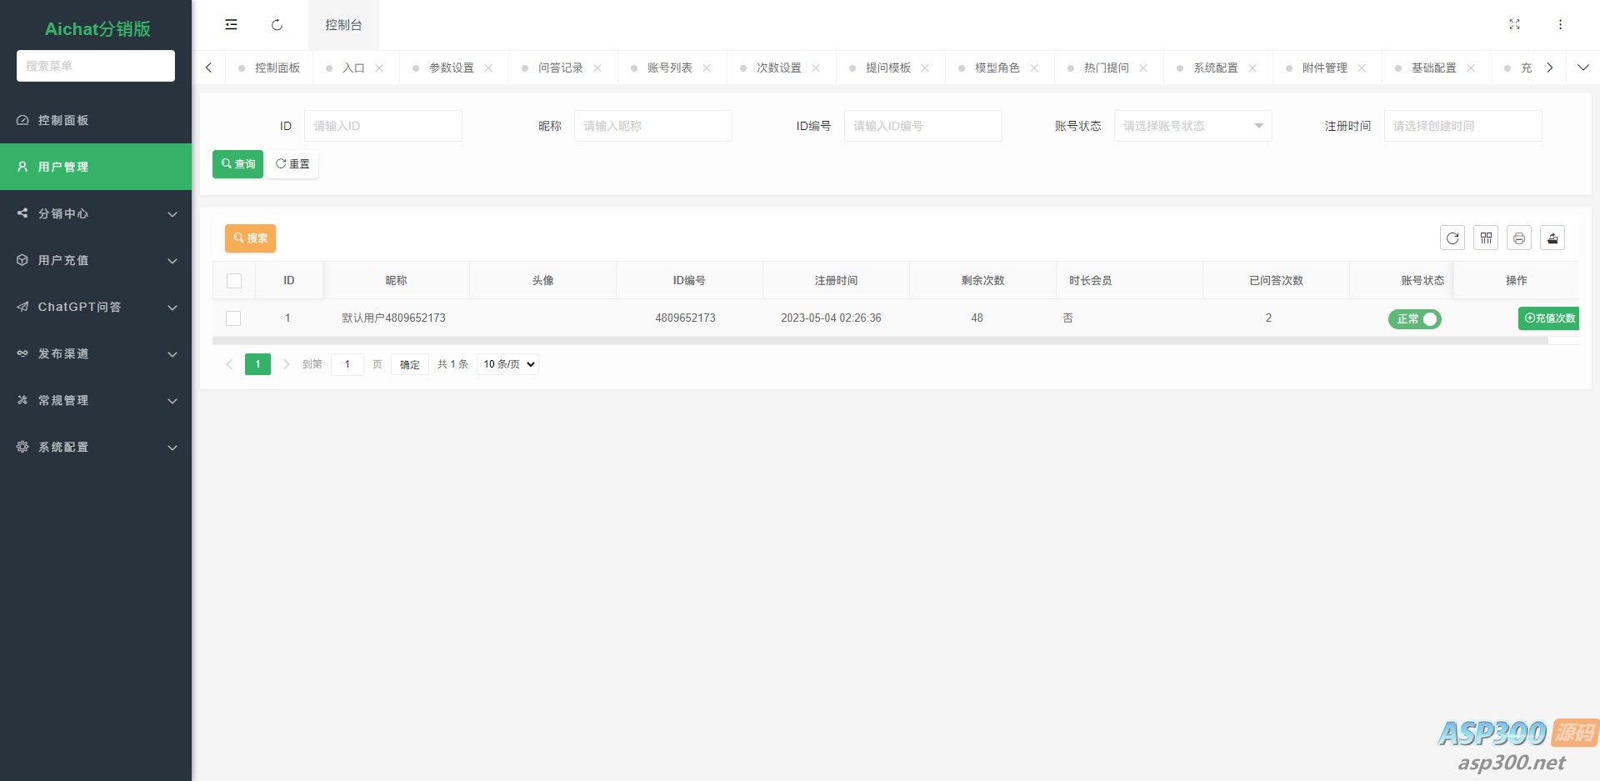The height and width of the screenshot is (781, 1600).
Task: Go to next page arrow in pagination
Action: click(x=286, y=364)
